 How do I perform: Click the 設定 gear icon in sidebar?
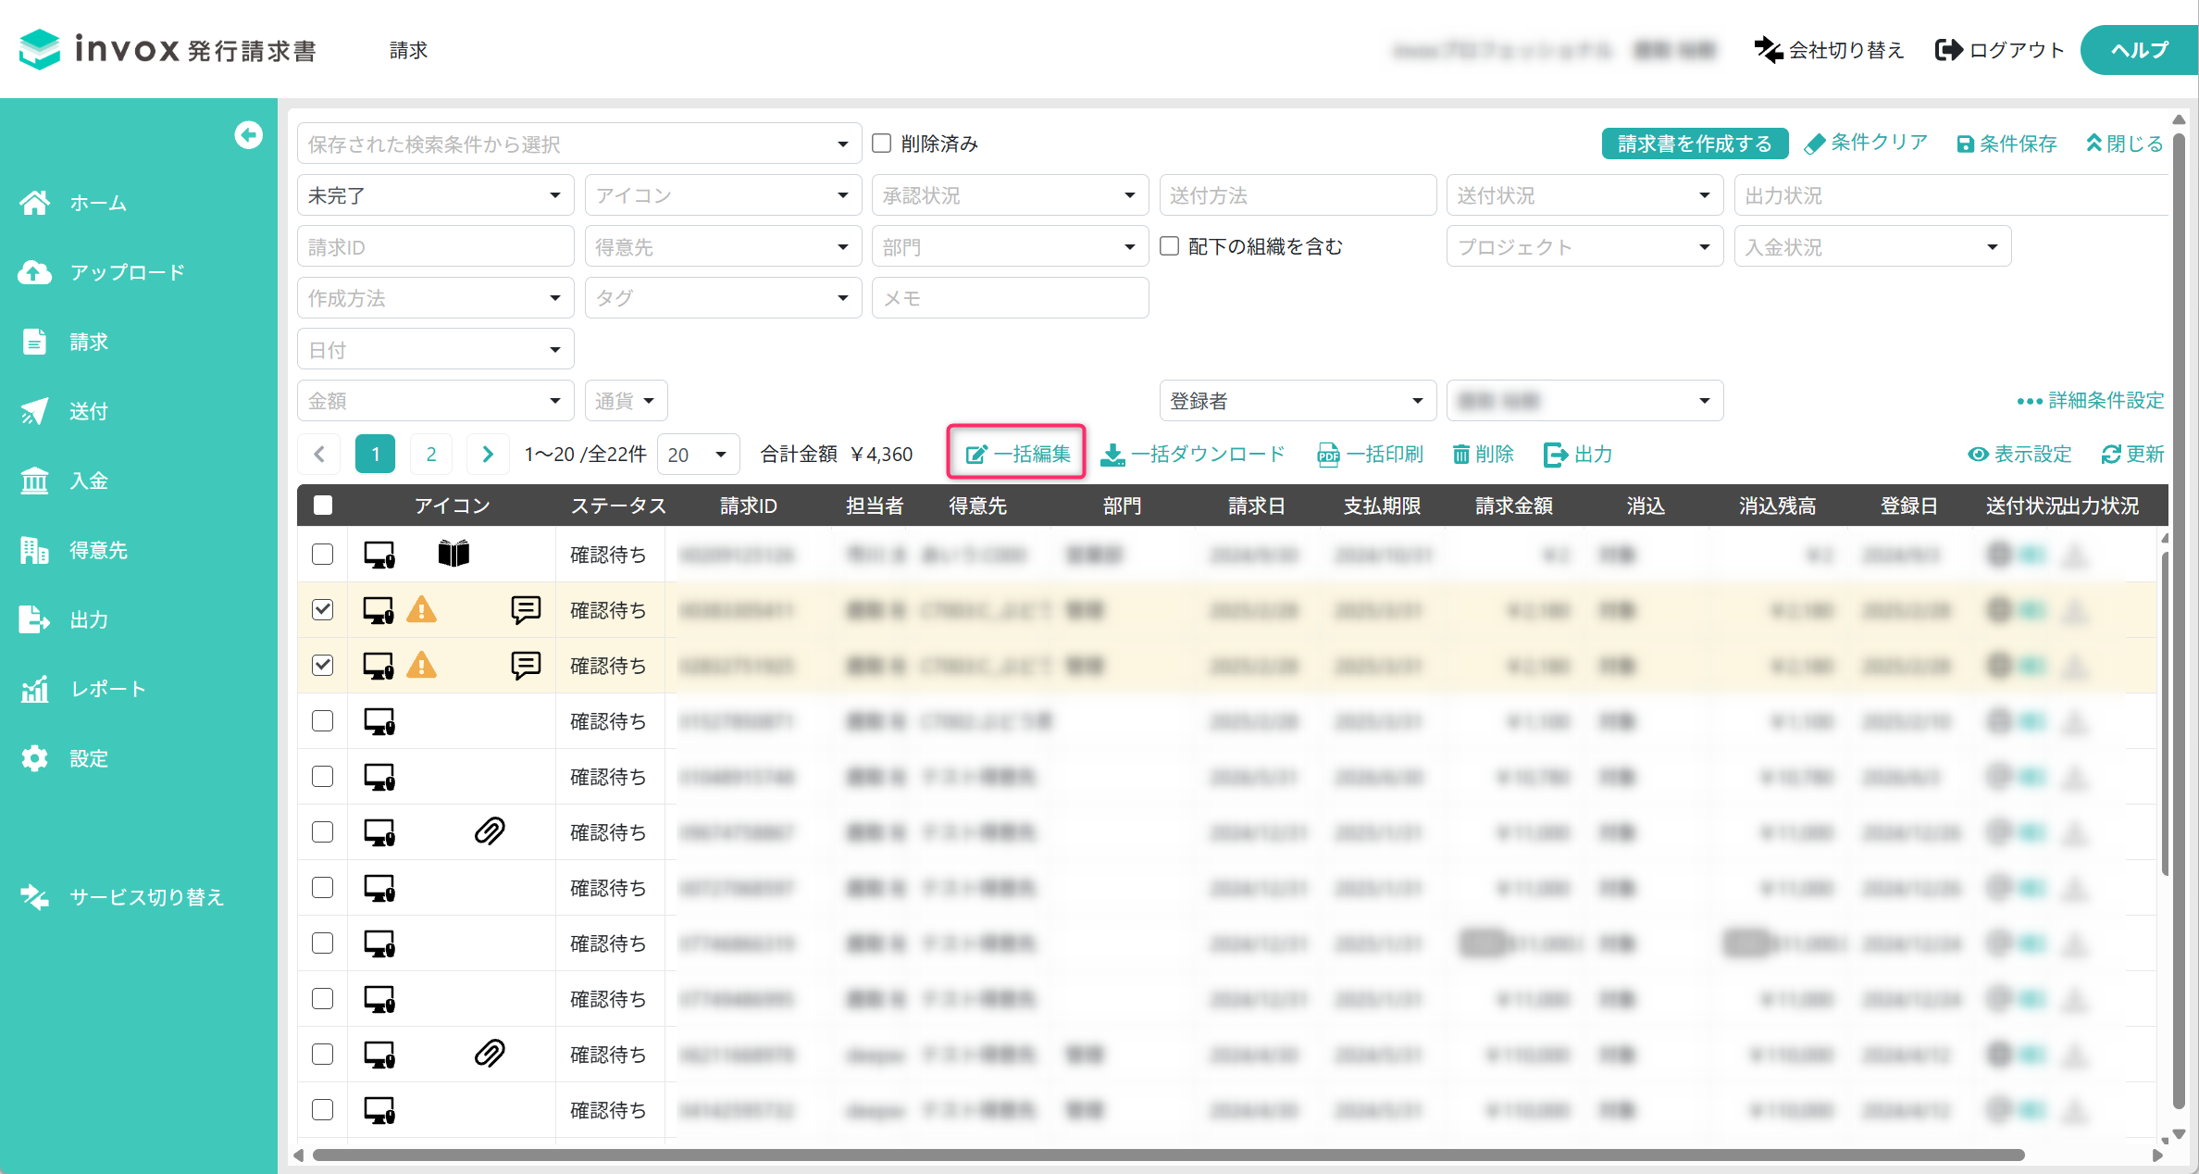point(34,758)
